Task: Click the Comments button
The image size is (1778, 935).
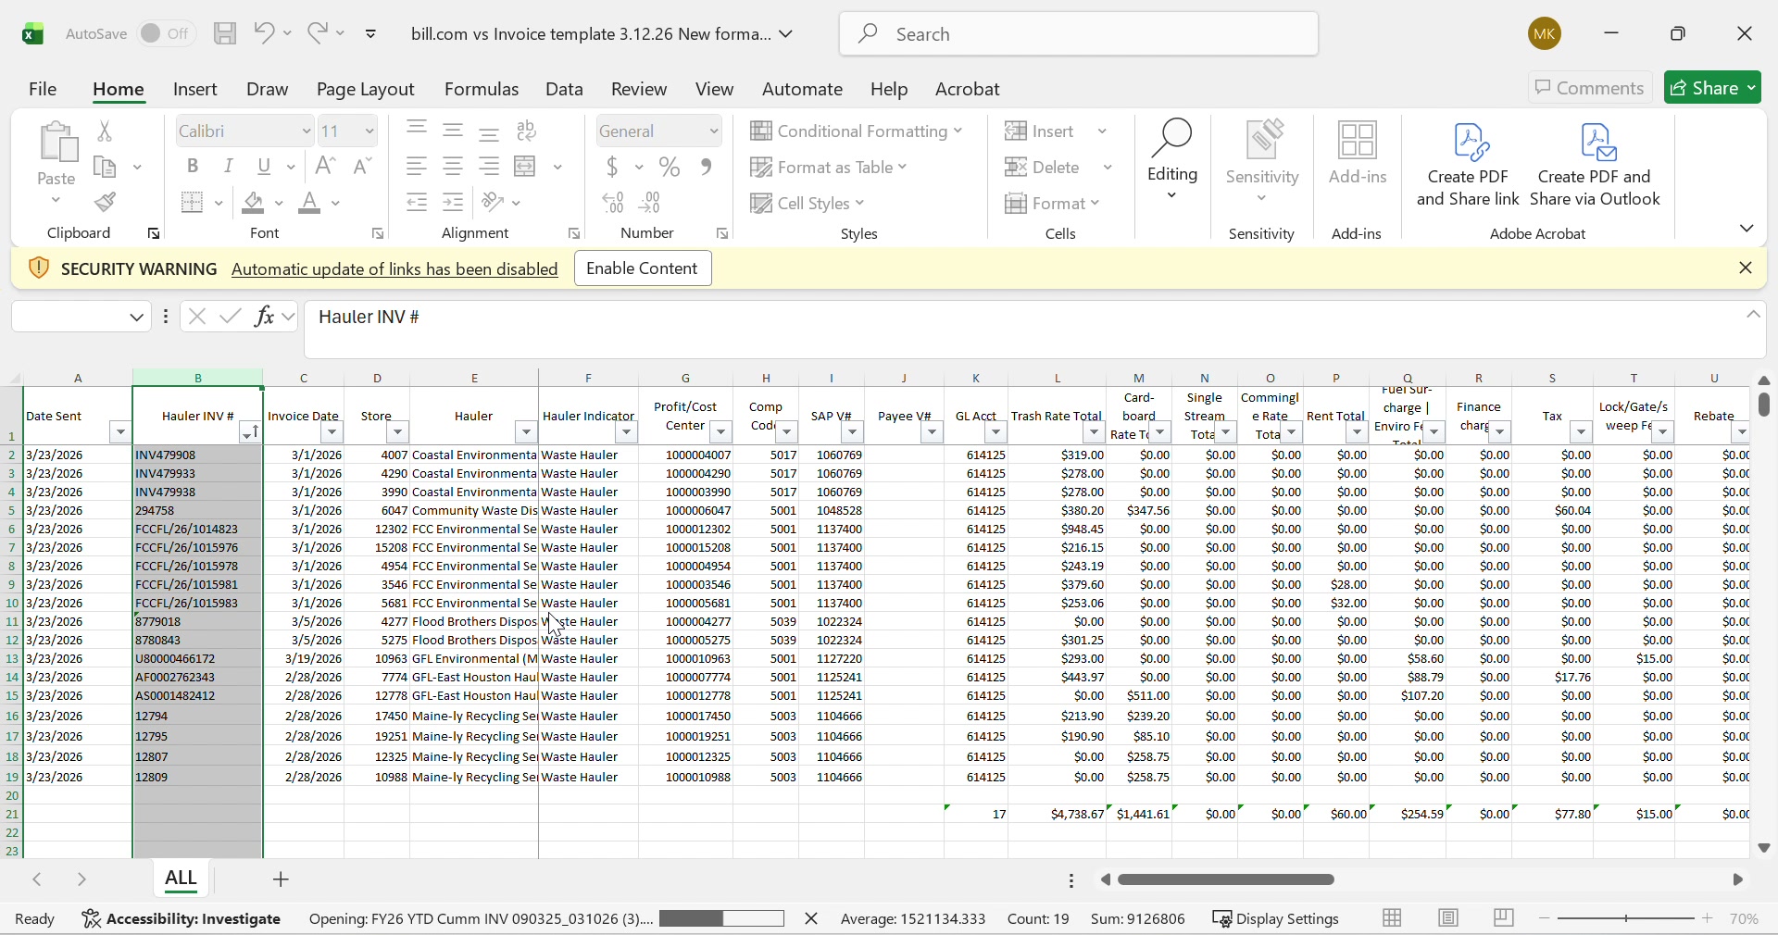Action: 1589,88
